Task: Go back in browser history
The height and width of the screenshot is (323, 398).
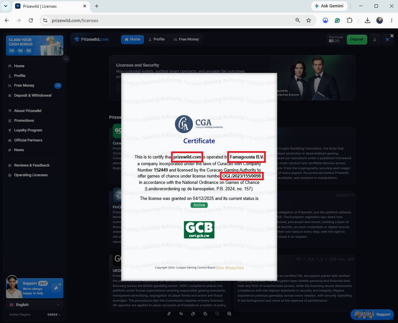Action: [x=7, y=20]
